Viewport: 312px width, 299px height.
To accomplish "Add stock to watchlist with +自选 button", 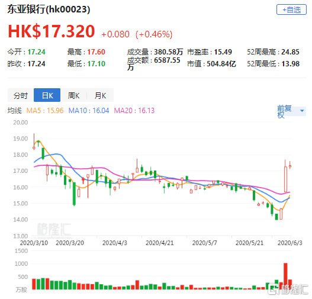I will (291, 9).
